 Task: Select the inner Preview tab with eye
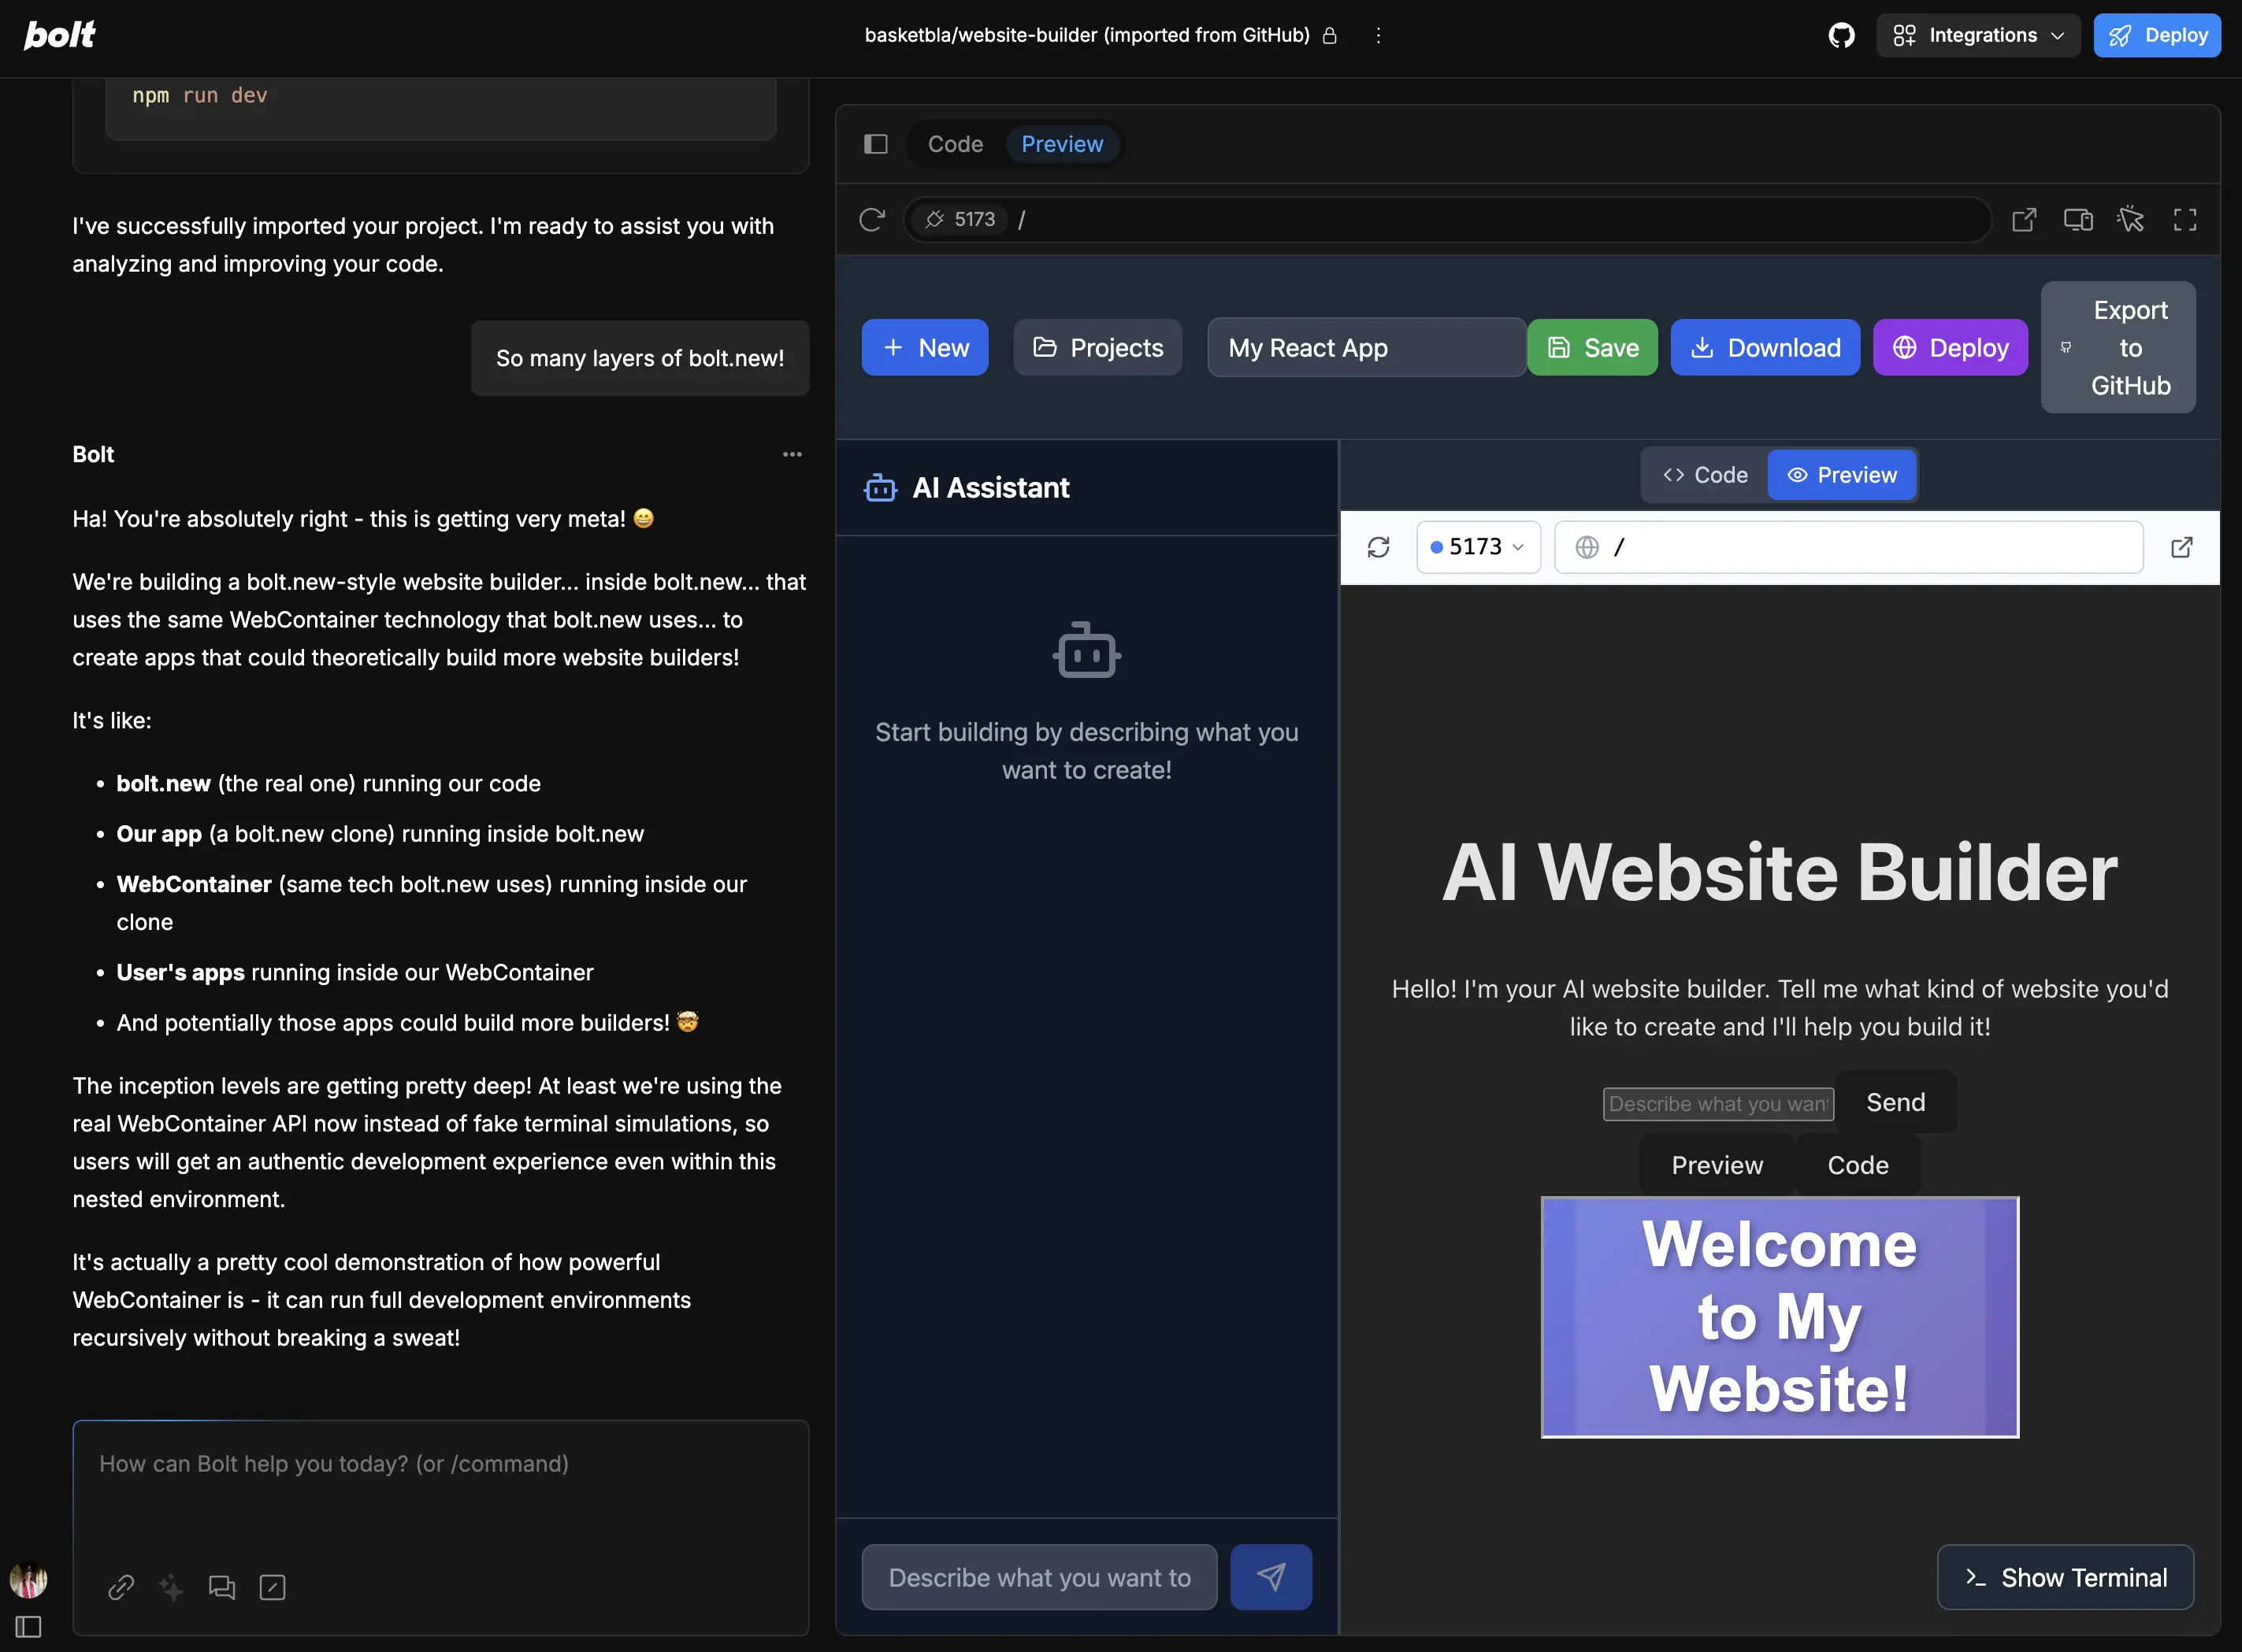point(1842,475)
